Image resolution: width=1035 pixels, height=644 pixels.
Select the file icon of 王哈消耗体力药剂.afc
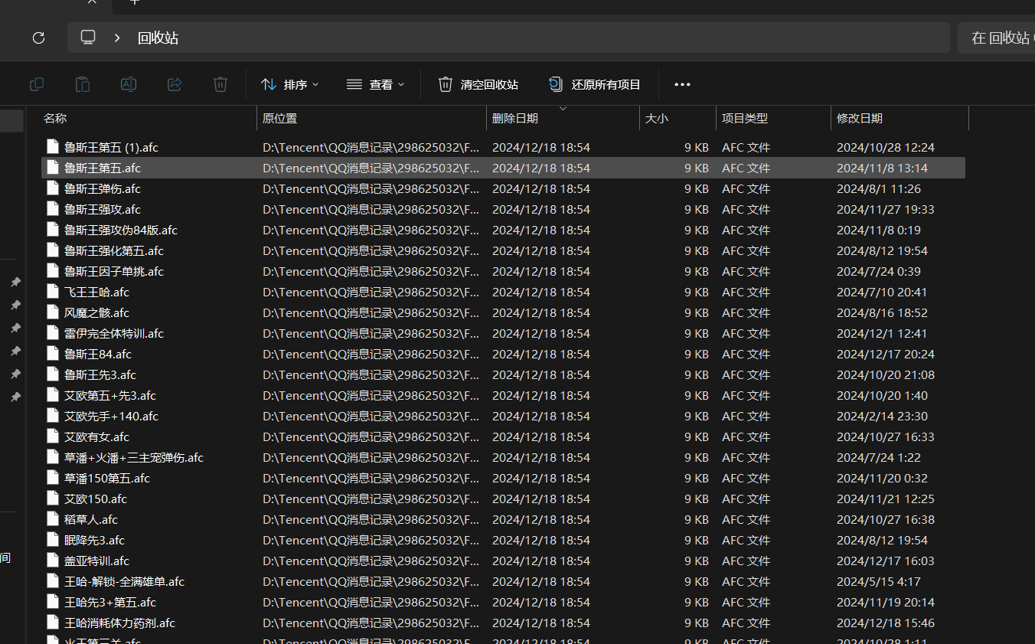pyautogui.click(x=53, y=622)
